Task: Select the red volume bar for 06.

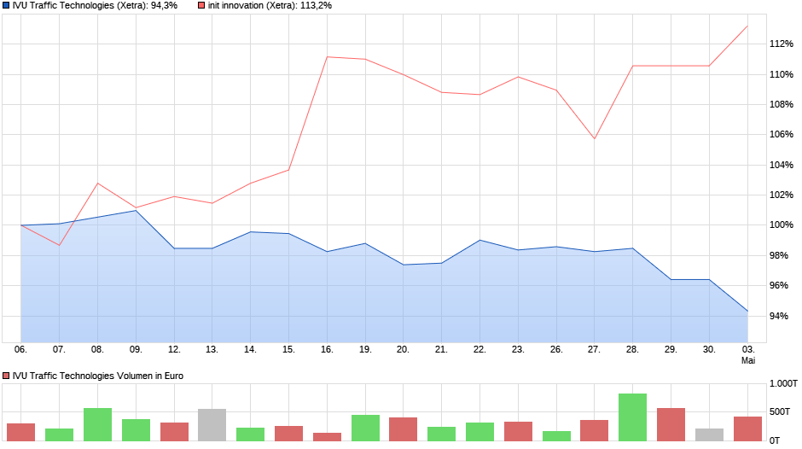Action: coord(21,432)
